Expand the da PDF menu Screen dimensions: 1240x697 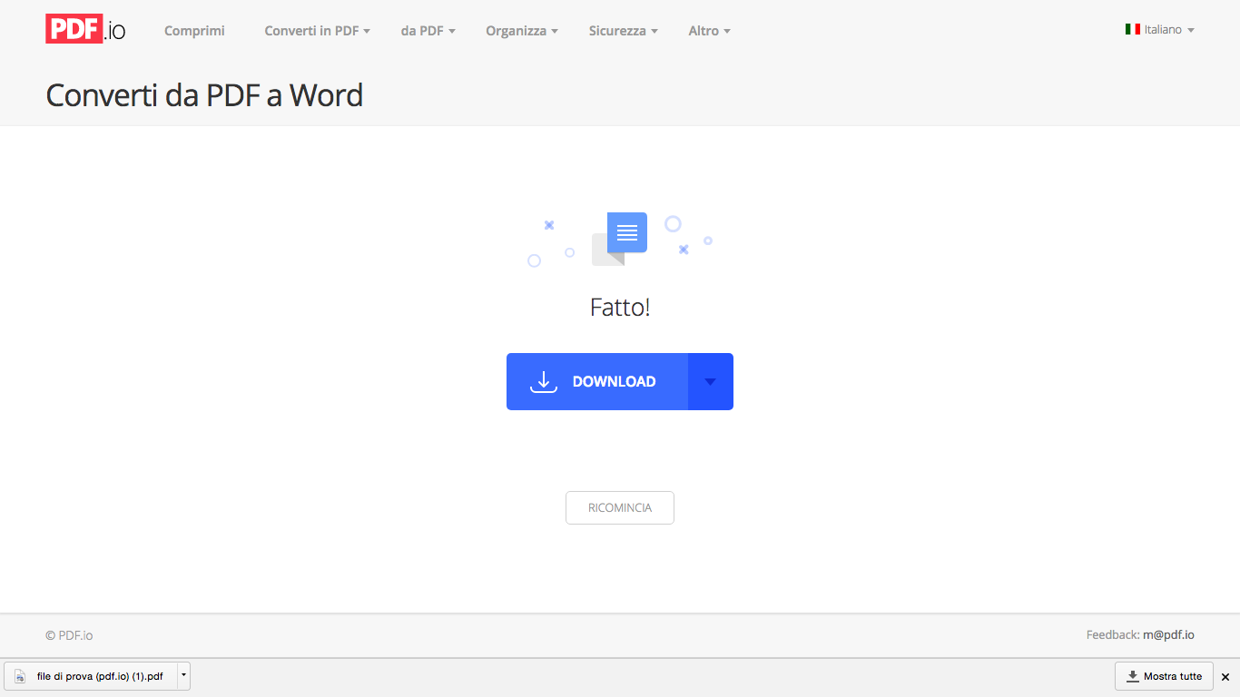[428, 31]
